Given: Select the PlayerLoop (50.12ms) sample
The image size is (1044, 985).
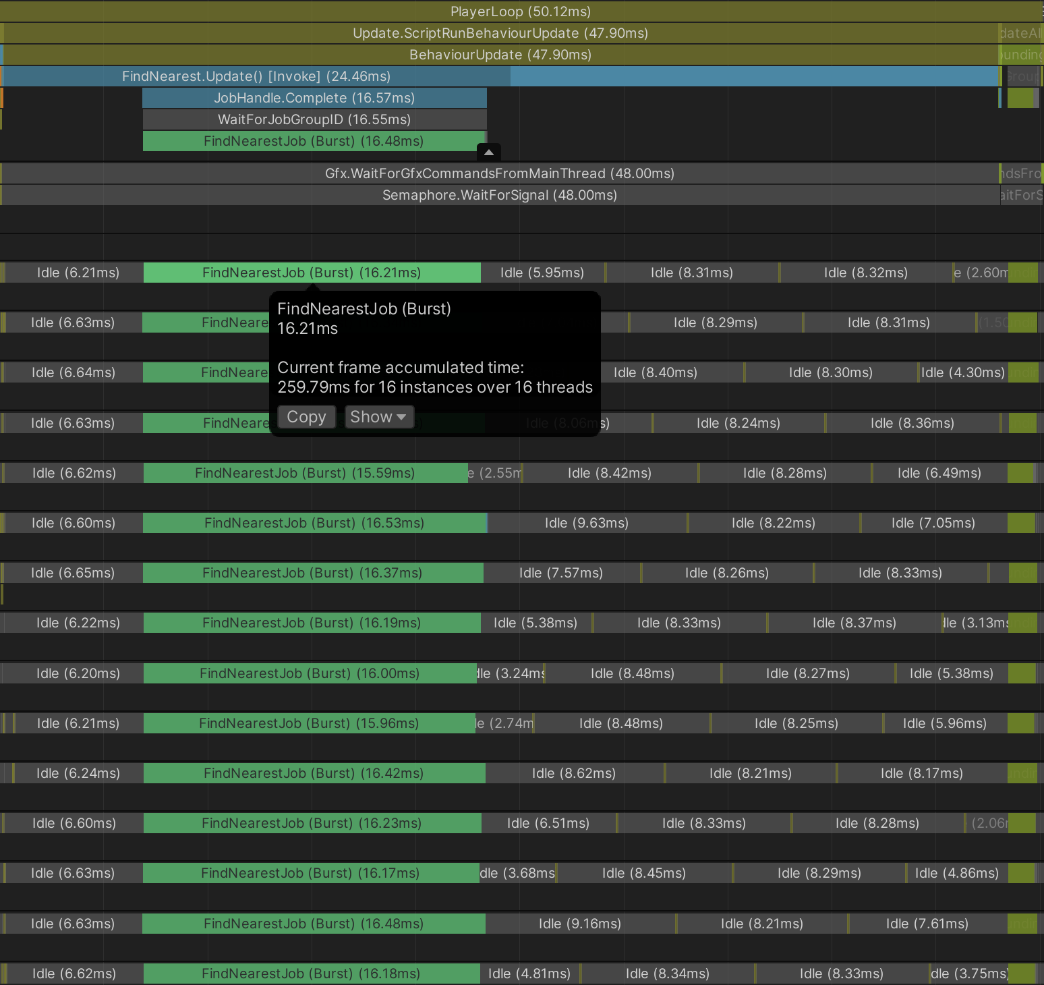Looking at the screenshot, I should [x=520, y=11].
